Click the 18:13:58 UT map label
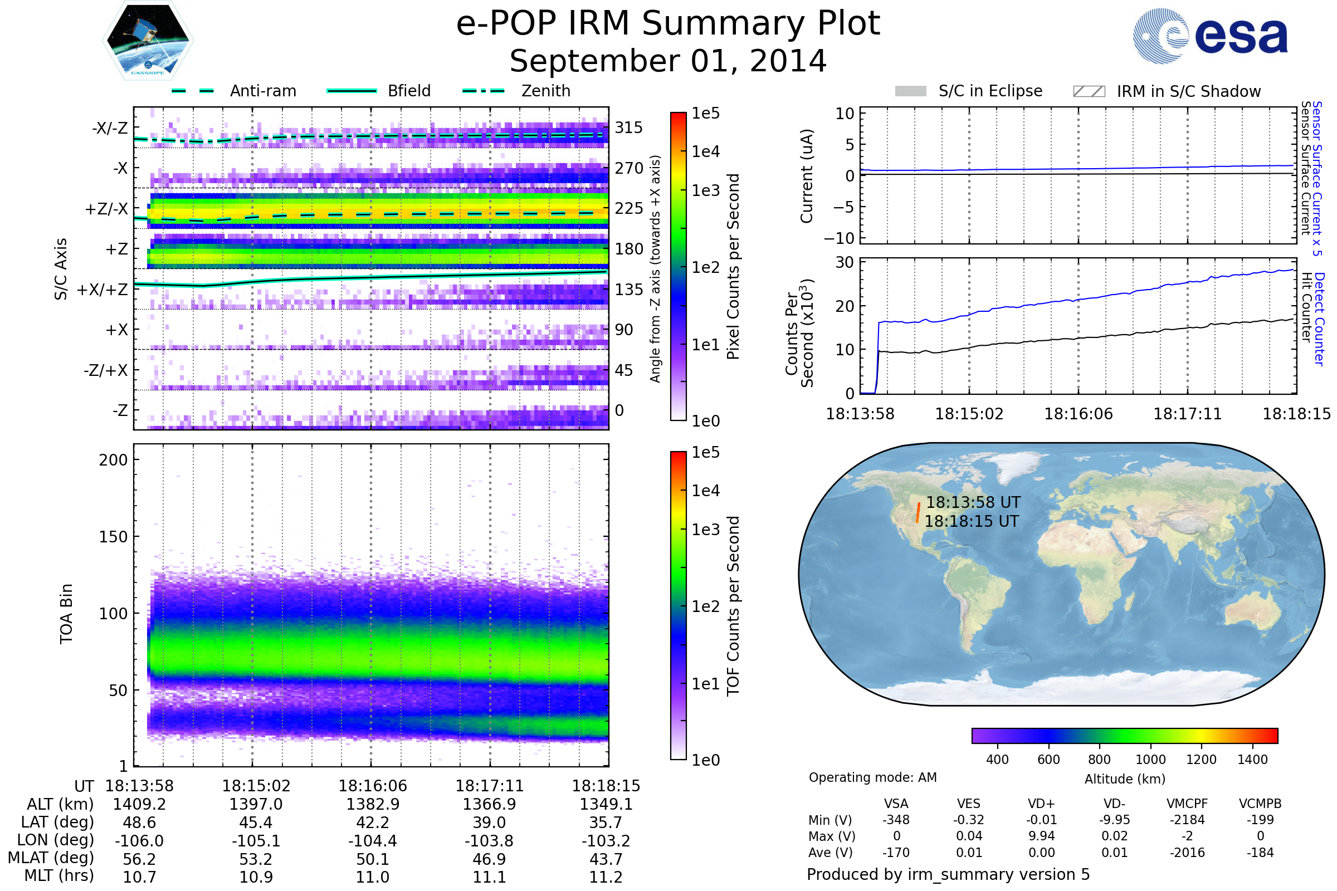1337x891 pixels. (x=973, y=502)
